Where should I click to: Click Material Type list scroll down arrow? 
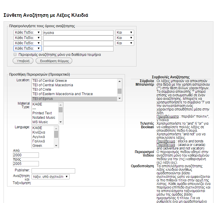[x=60, y=122]
